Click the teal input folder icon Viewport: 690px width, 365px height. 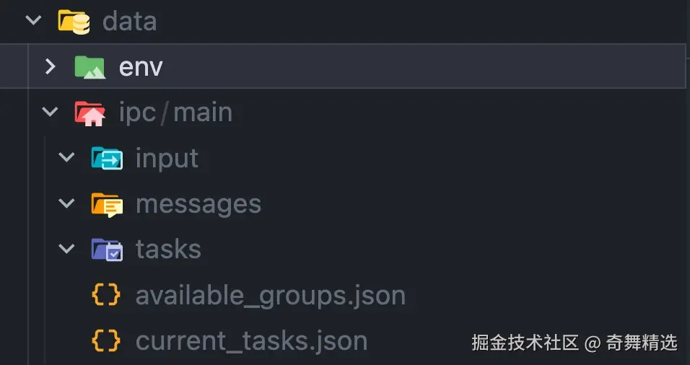107,158
